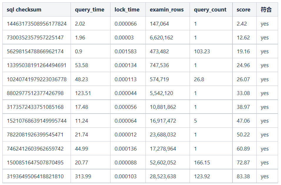Click examin_rows value 23,688,032
This screenshot has height=185, width=281.
click(163, 135)
